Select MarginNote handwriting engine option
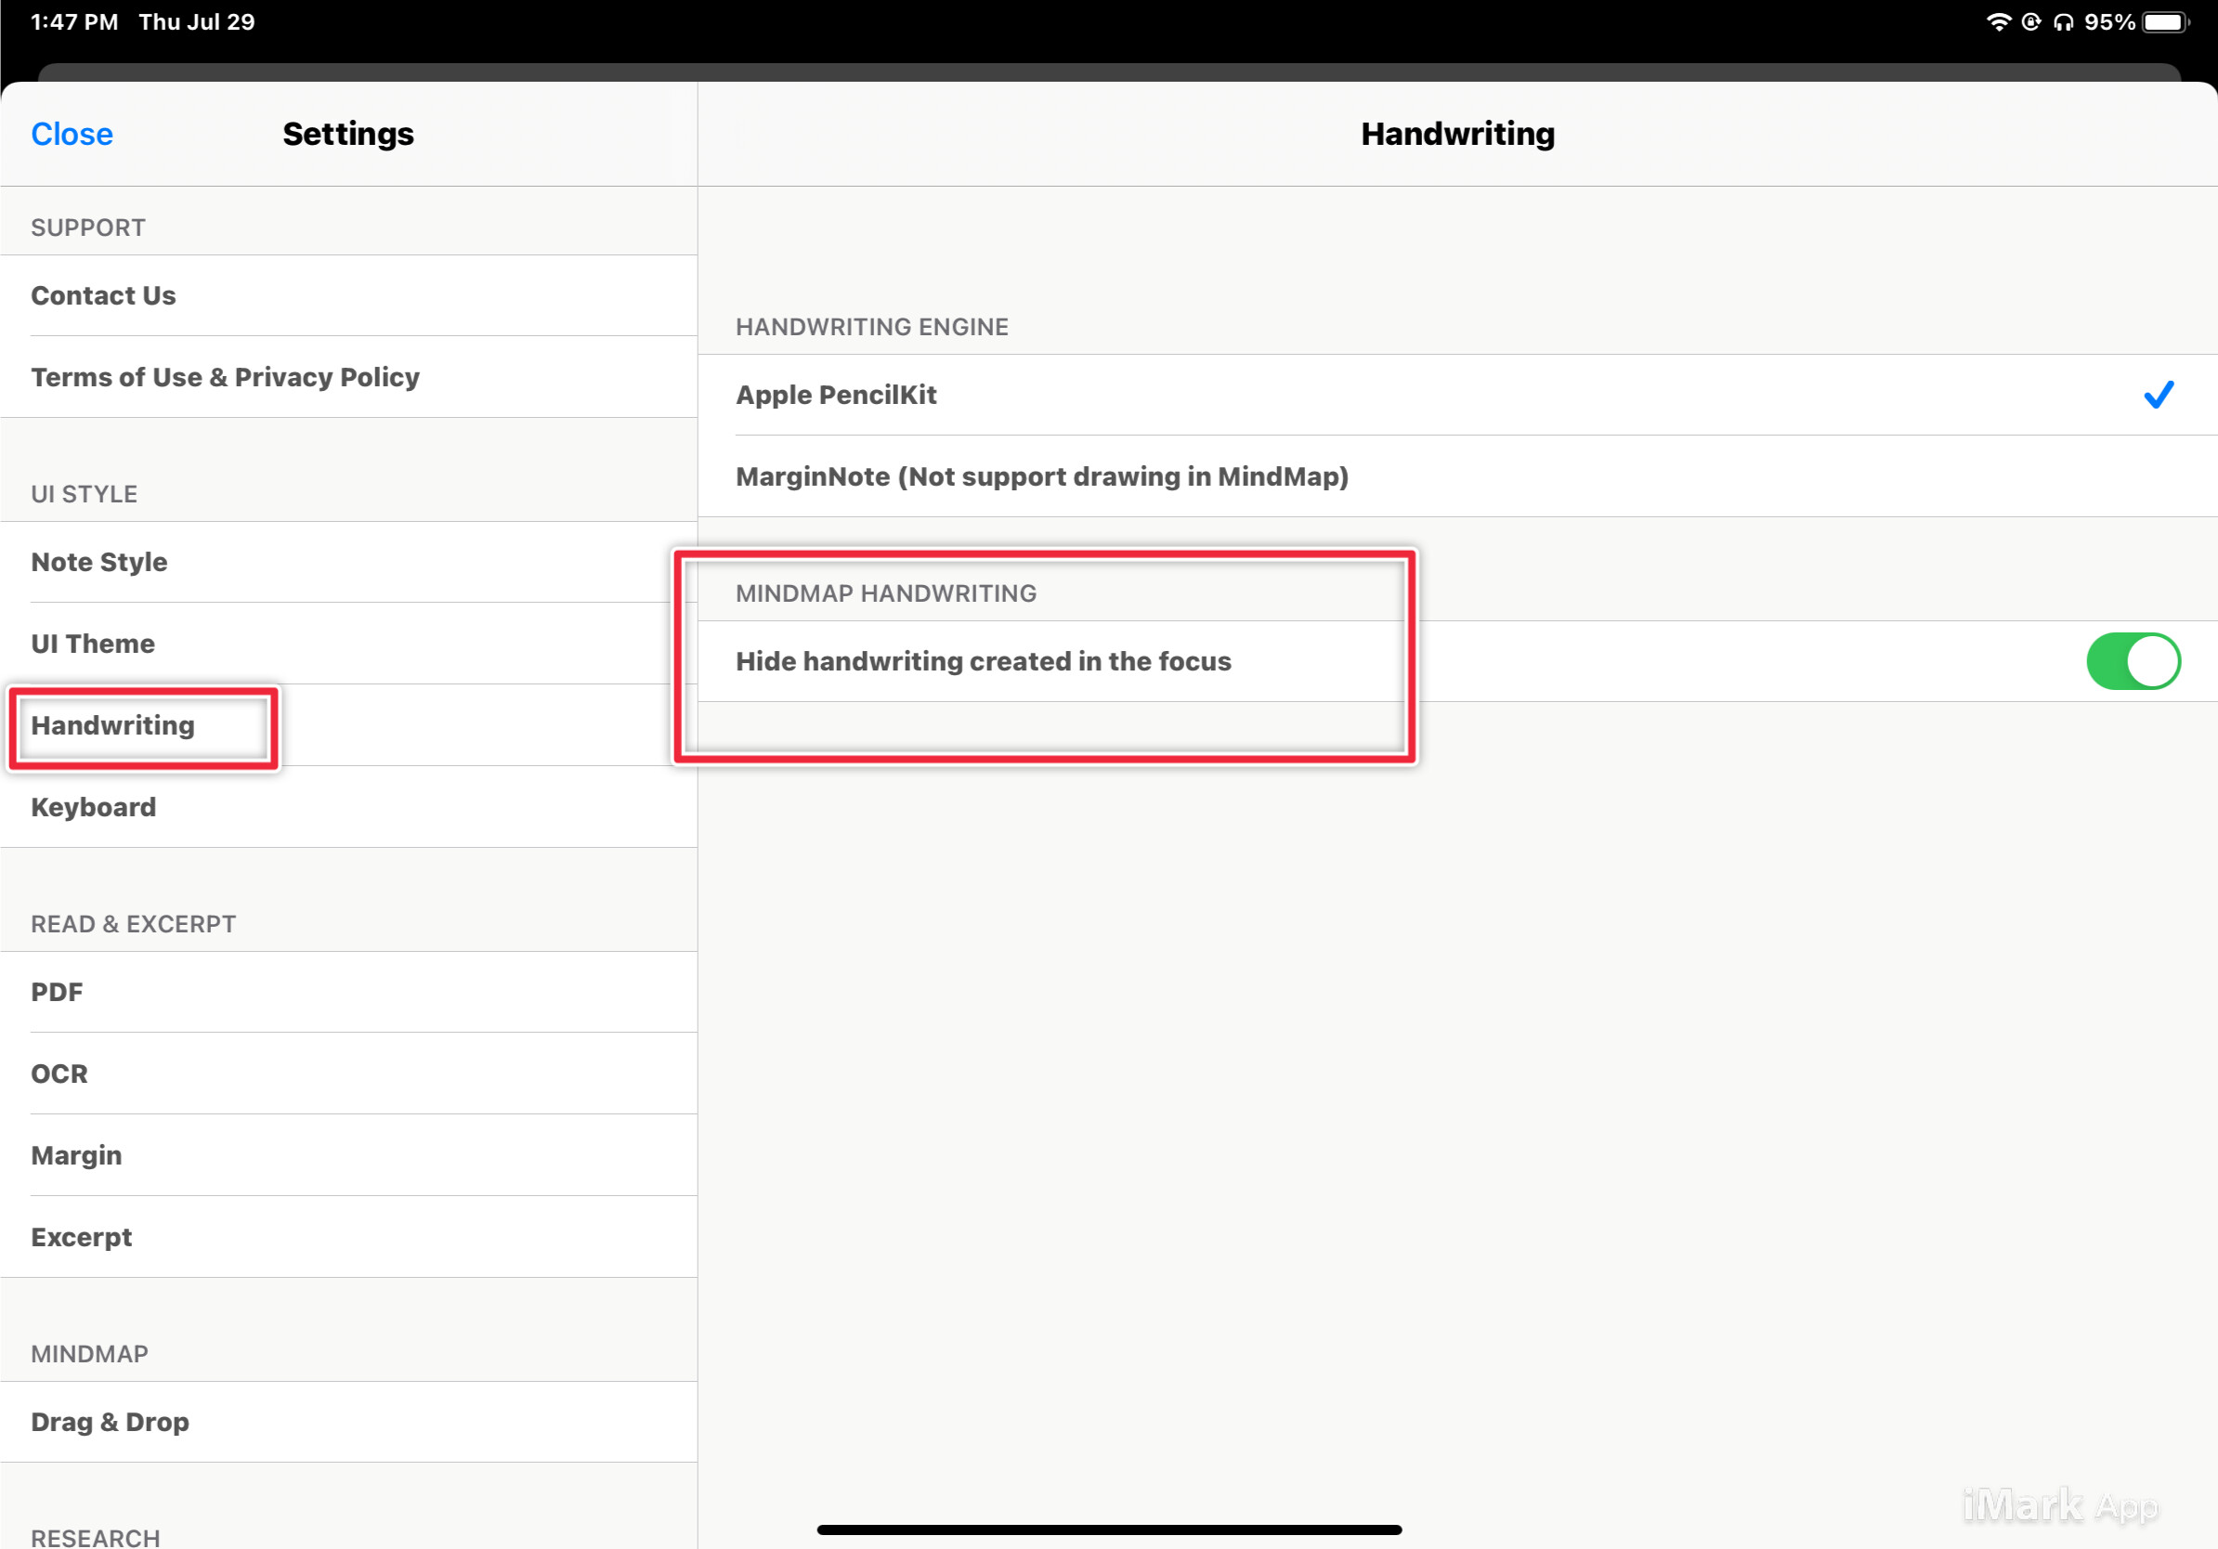2218x1549 pixels. (1041, 476)
